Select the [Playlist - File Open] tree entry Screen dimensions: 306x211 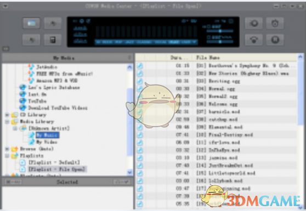(x=57, y=169)
